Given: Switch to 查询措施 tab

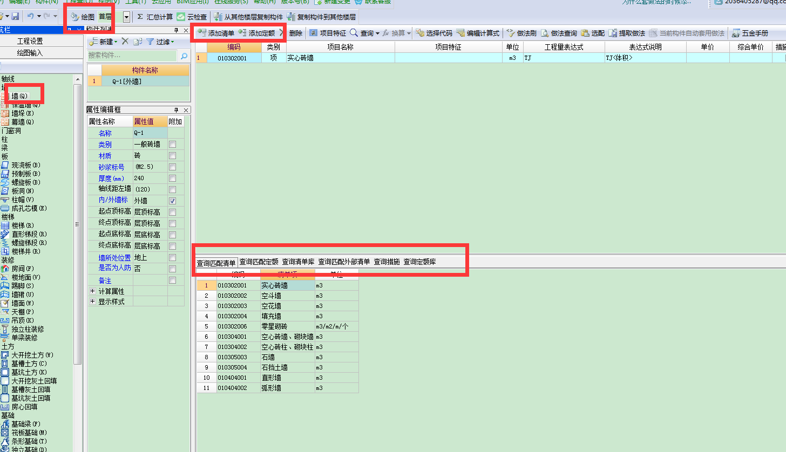Looking at the screenshot, I should (387, 262).
